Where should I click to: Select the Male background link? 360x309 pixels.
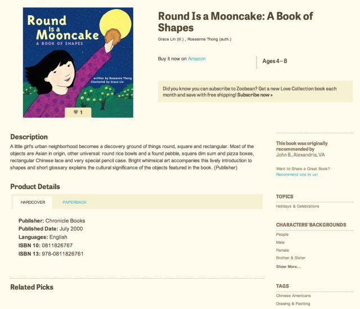281,242
